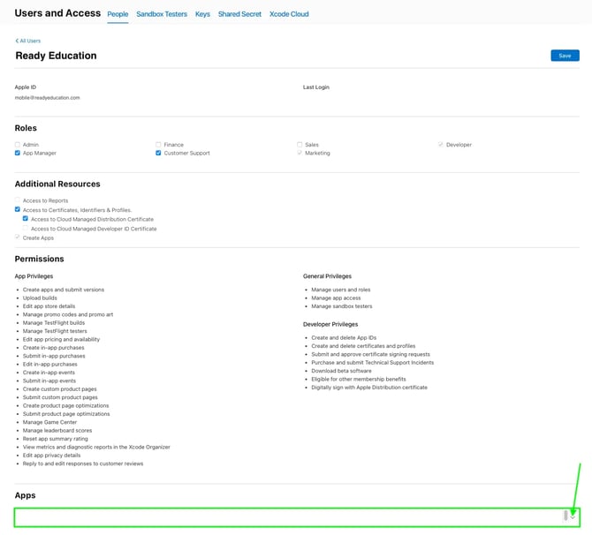Go to Shared Secret tab
Viewport: 592px width, 535px height.
(x=239, y=14)
